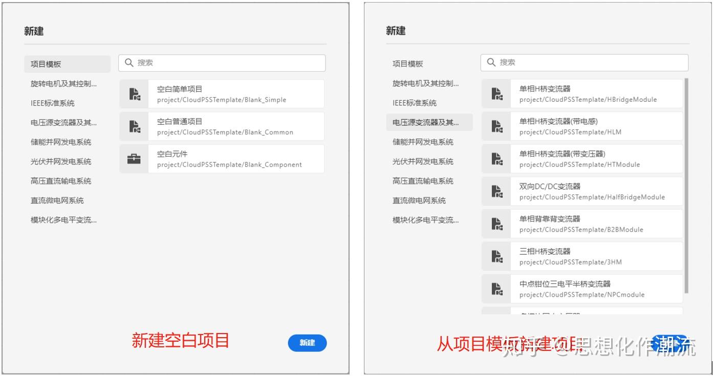Viewport: 714px width, 376px height.
Task: Click the 单相H桥变流器(带电感) template icon
Action: pyautogui.click(x=496, y=126)
